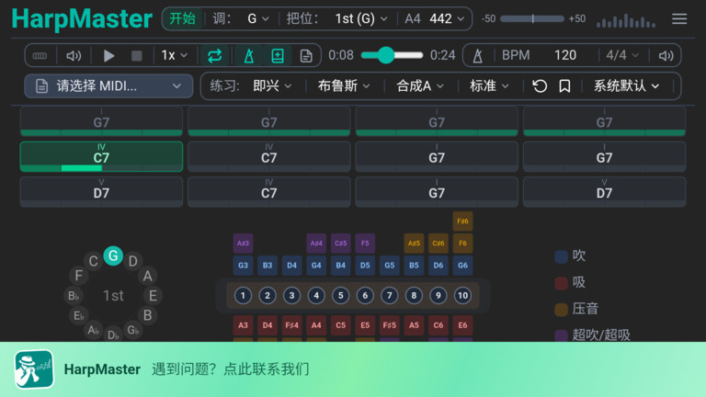Click the F♯6 bend note

(462, 221)
